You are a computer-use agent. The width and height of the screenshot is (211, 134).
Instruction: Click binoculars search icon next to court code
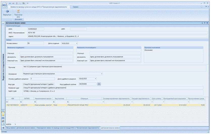point(99,84)
